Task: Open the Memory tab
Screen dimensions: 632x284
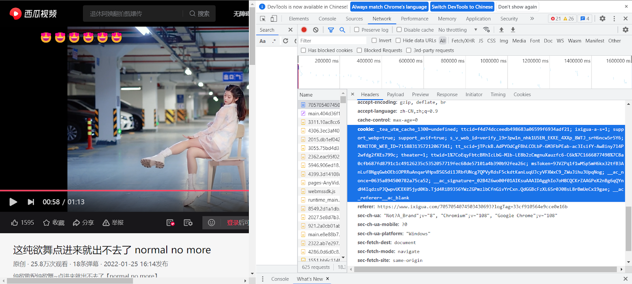Action: [x=447, y=19]
